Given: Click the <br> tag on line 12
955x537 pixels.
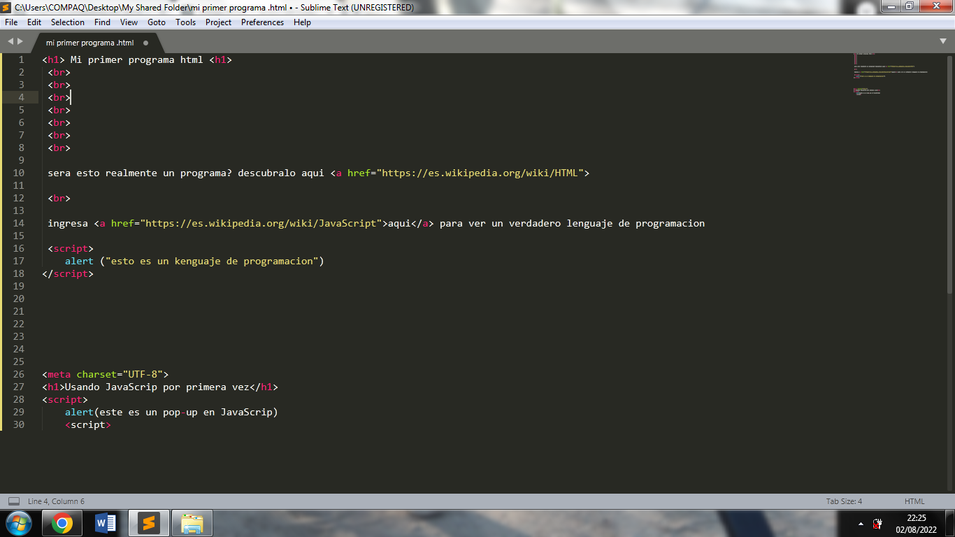Looking at the screenshot, I should (59, 198).
